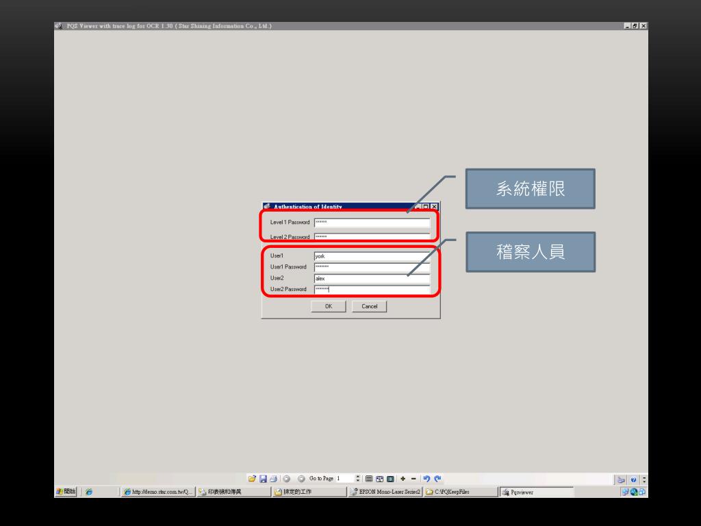Click the network globe tray icon

(633, 492)
